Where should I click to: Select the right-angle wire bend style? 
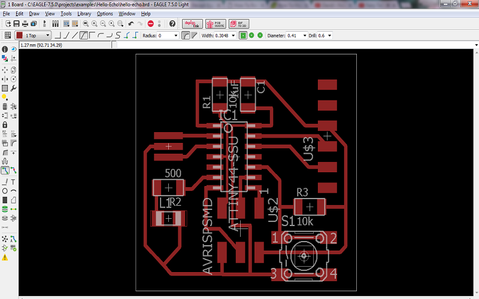(57, 36)
